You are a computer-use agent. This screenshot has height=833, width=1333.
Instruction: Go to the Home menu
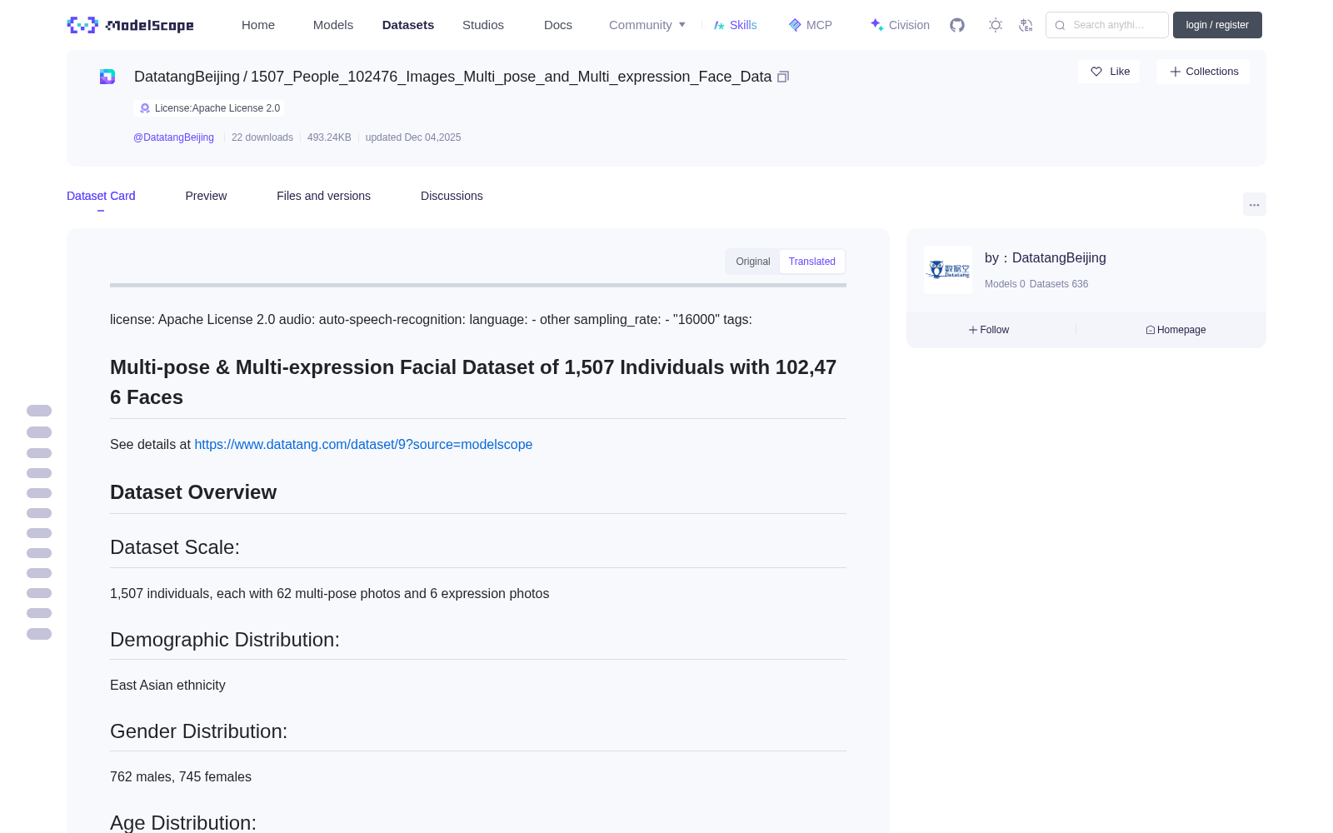[258, 25]
